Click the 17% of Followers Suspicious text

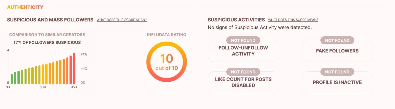pos(47,42)
